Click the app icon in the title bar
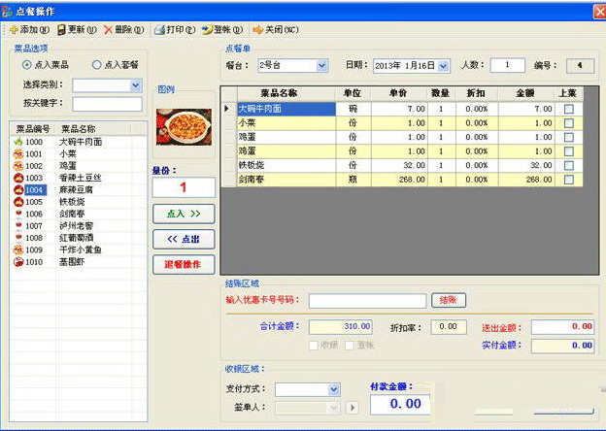This screenshot has height=431, width=606. click(x=7, y=12)
